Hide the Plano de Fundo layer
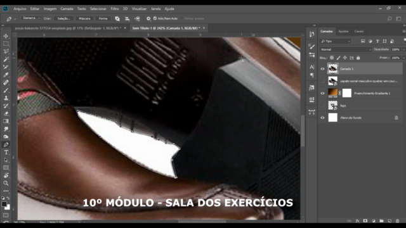 pos(322,118)
